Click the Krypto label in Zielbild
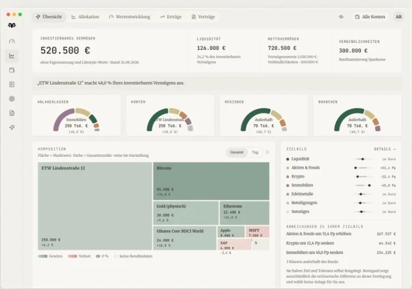Screen dimensions: 412x289 tap(298, 177)
